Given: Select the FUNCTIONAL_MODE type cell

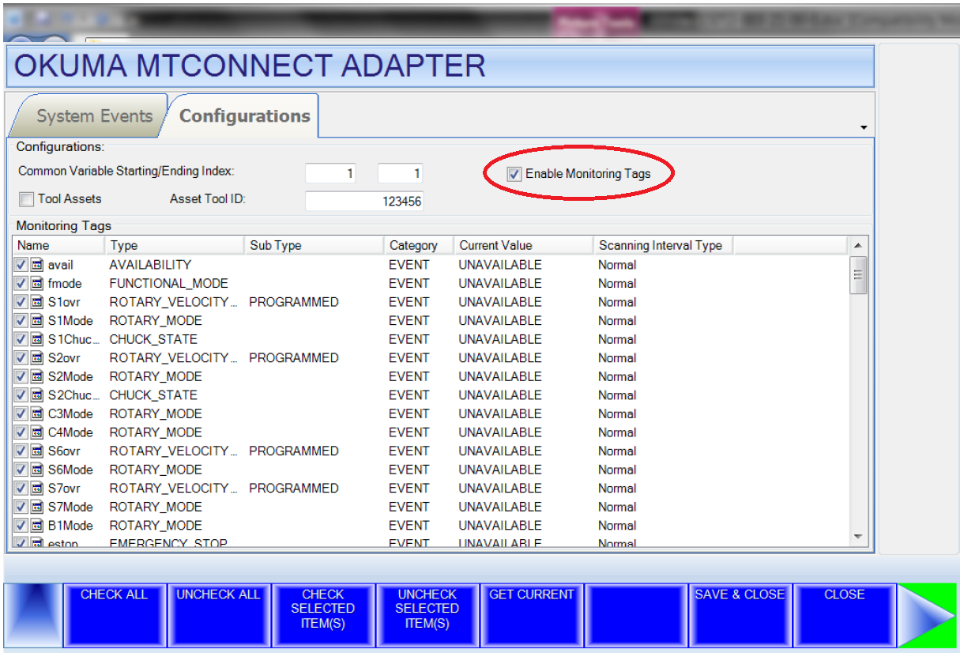Looking at the screenshot, I should coord(168,283).
